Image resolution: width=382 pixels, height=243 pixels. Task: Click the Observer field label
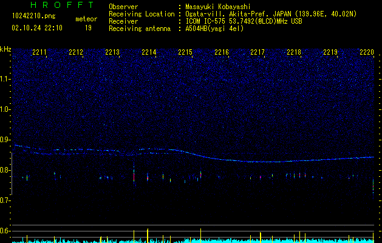tap(123, 7)
